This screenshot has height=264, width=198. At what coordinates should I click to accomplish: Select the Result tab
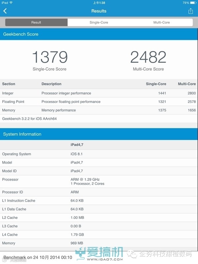[x=36, y=22]
